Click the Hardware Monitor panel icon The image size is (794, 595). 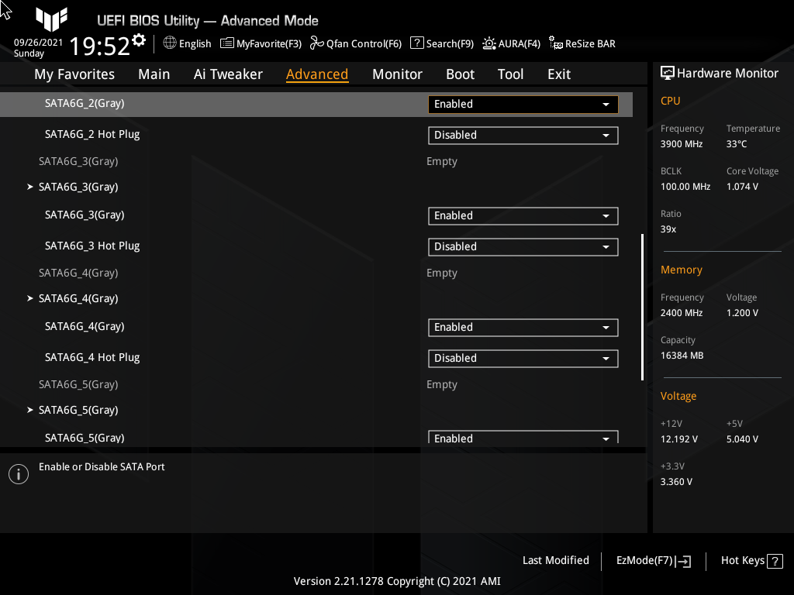668,72
